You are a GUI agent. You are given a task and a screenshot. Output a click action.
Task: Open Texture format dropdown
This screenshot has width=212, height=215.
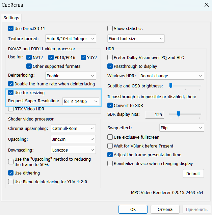tap(71, 39)
